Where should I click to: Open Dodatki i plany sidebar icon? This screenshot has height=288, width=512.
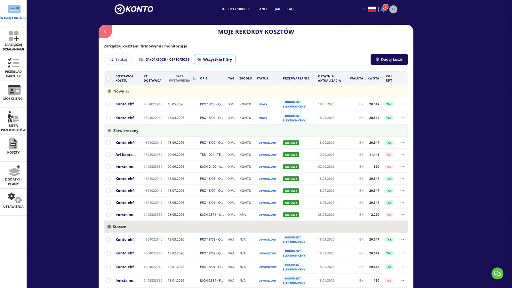pyautogui.click(x=13, y=175)
